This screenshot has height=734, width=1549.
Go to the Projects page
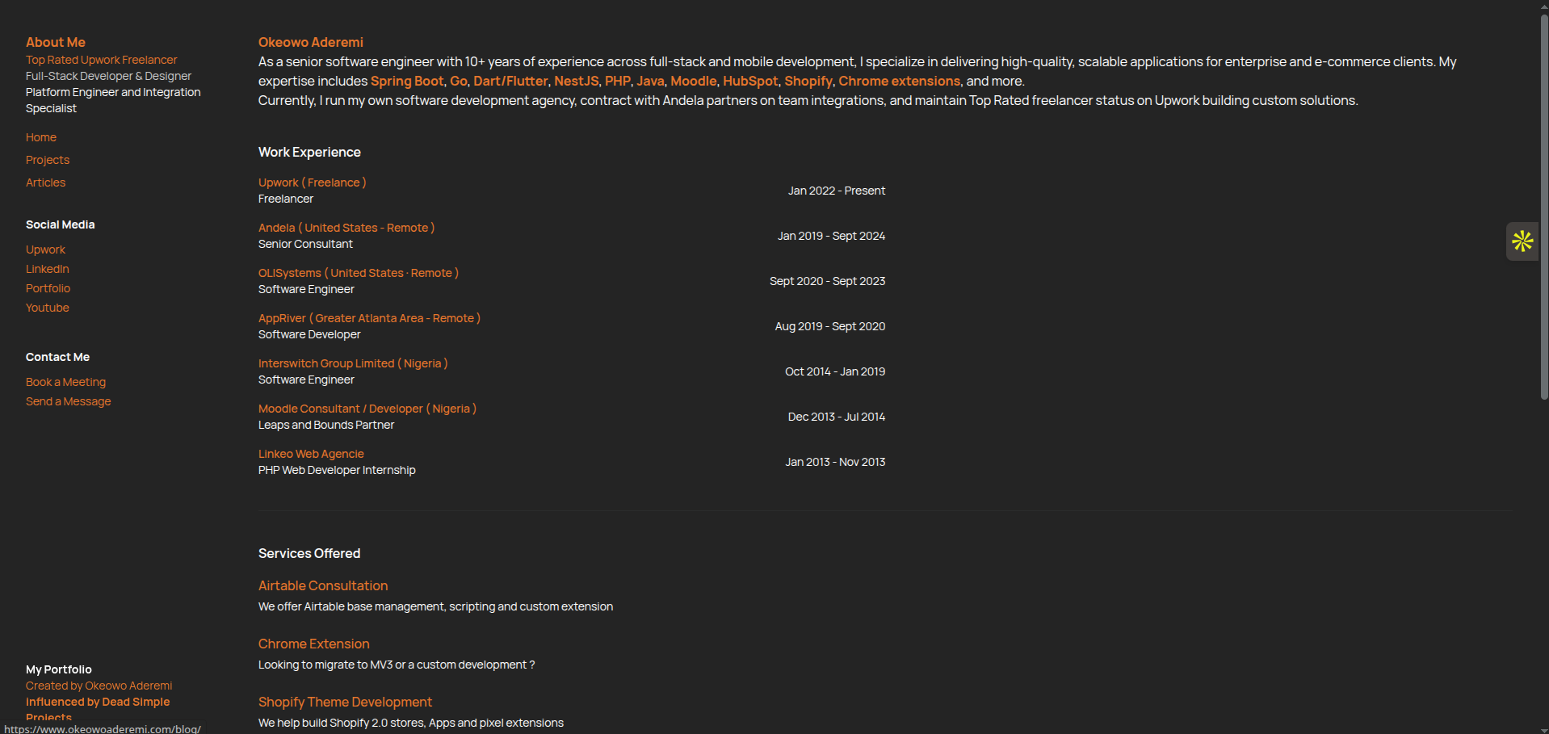48,160
